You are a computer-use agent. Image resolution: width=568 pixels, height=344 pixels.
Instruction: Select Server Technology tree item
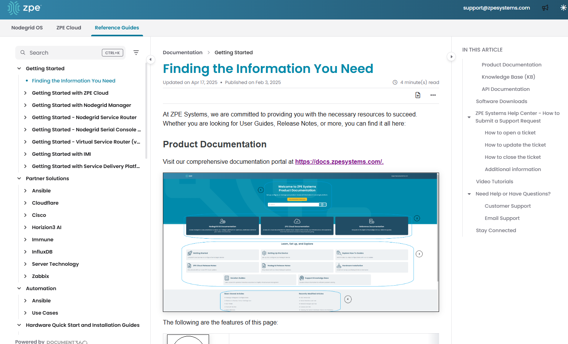[55, 264]
